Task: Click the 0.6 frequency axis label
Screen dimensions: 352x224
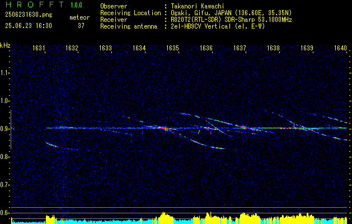Action: click(4, 213)
